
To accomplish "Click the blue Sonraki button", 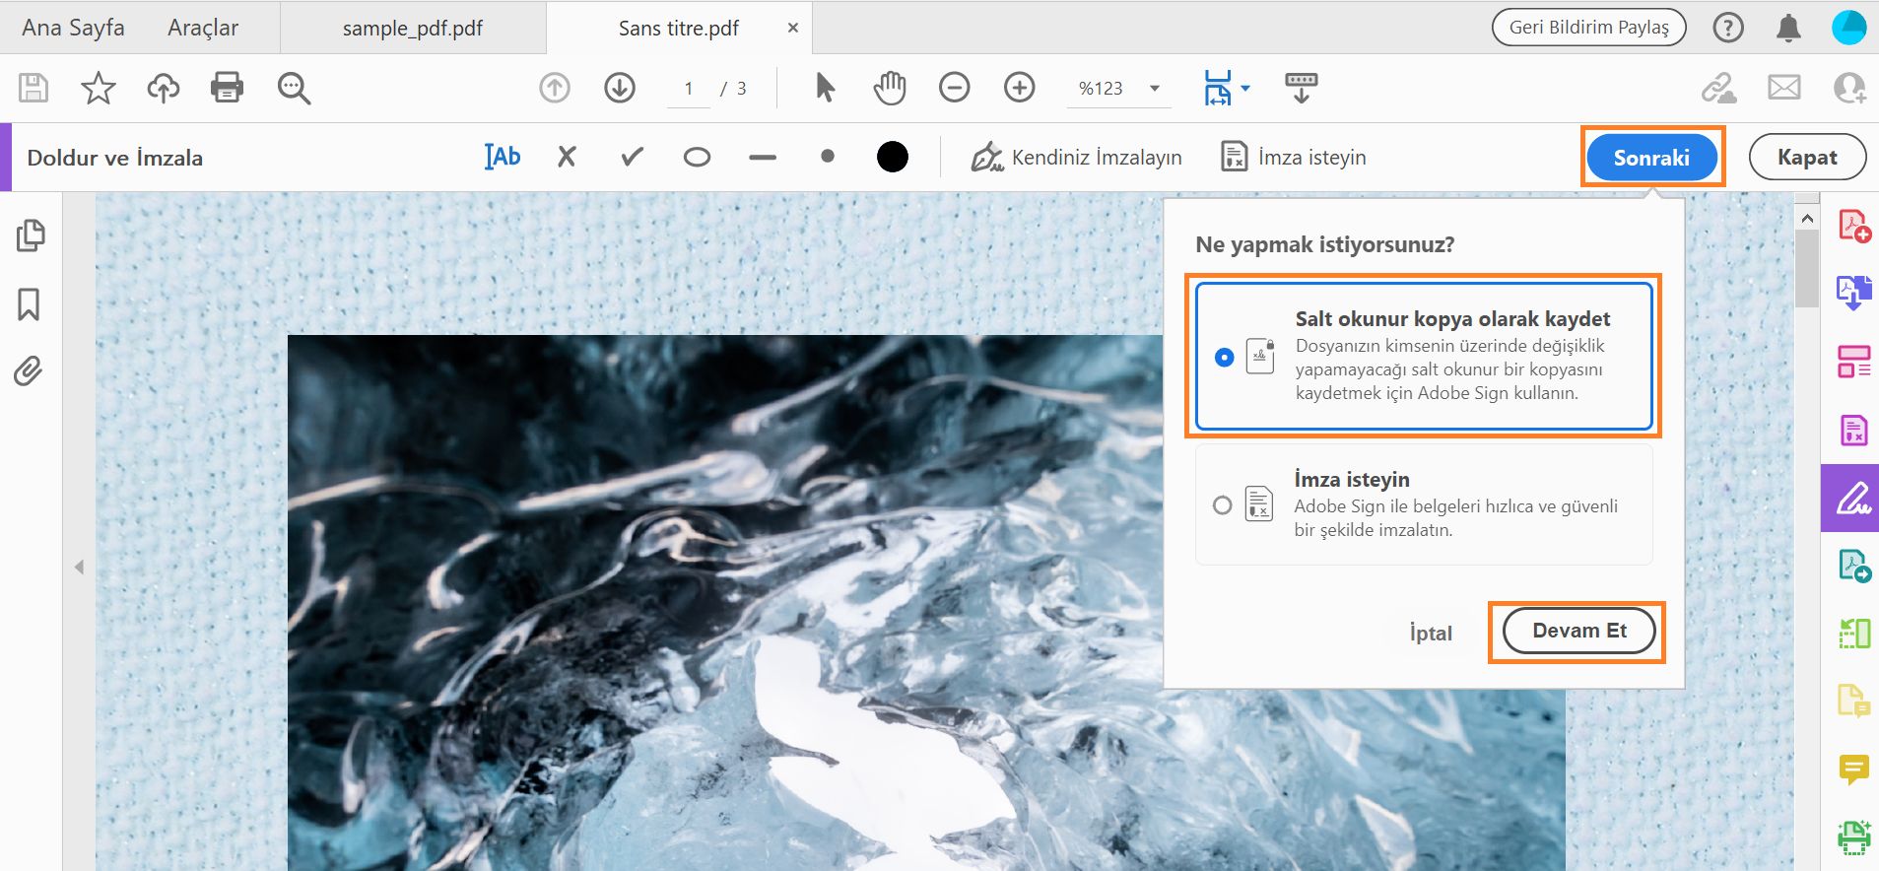I will coord(1651,157).
